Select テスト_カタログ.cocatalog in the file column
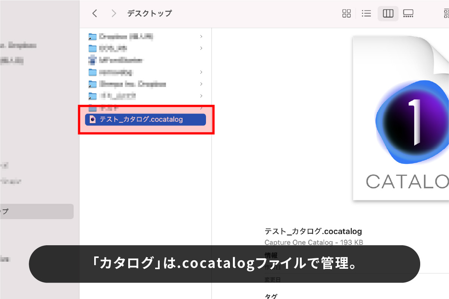 pos(145,119)
